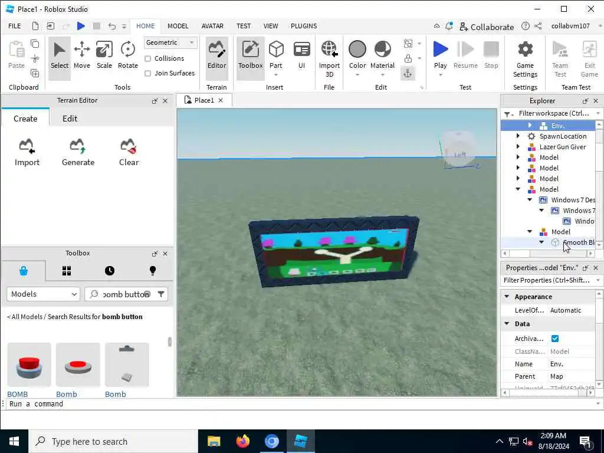
Task: Switch to the PLUGINS ribbon tab
Action: pos(304,26)
